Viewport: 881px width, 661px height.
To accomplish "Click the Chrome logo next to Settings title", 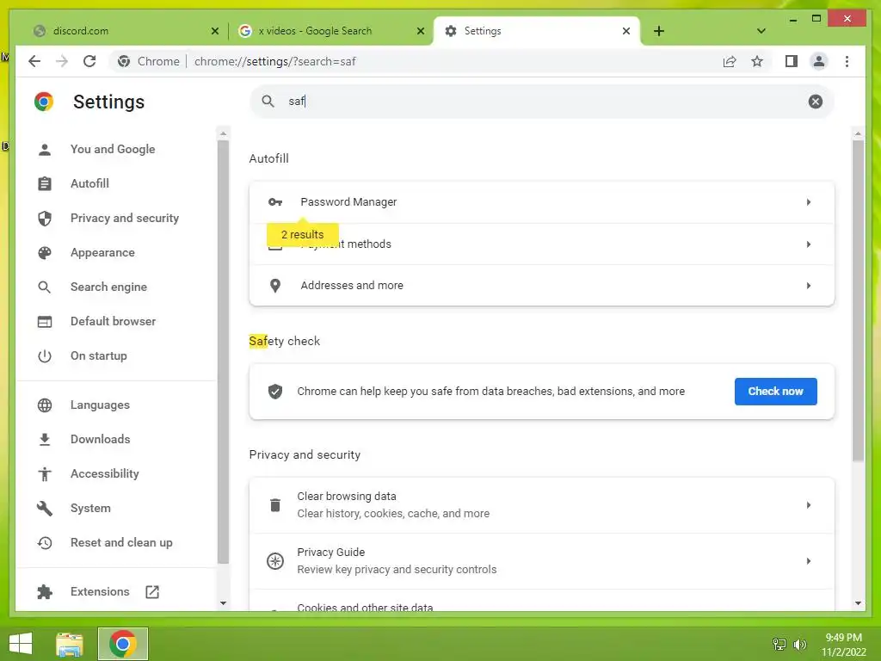I will click(x=44, y=102).
